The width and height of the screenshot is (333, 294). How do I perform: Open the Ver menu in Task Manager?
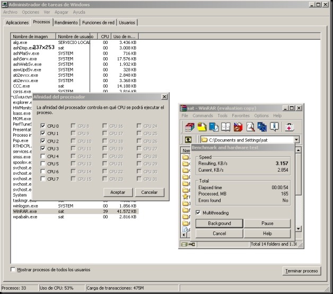[47, 12]
